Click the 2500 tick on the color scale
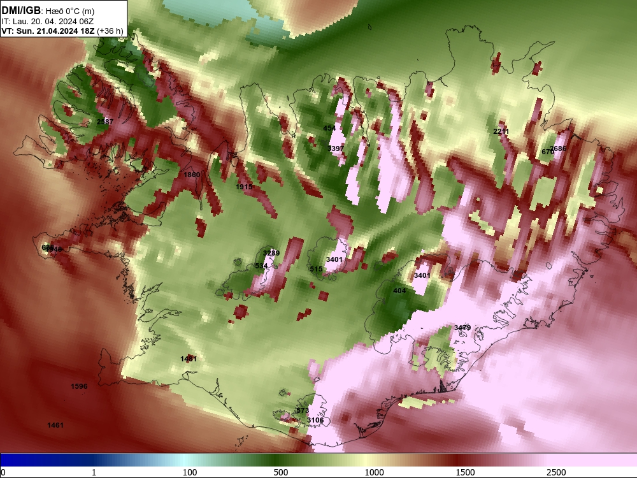This screenshot has width=637, height=478. [556, 472]
